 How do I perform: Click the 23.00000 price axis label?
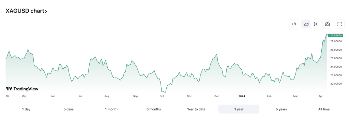point(336,75)
